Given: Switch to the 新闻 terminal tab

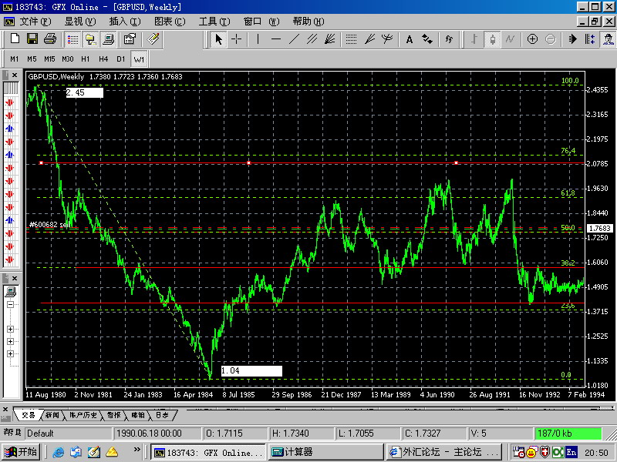Looking at the screenshot, I should [52, 415].
